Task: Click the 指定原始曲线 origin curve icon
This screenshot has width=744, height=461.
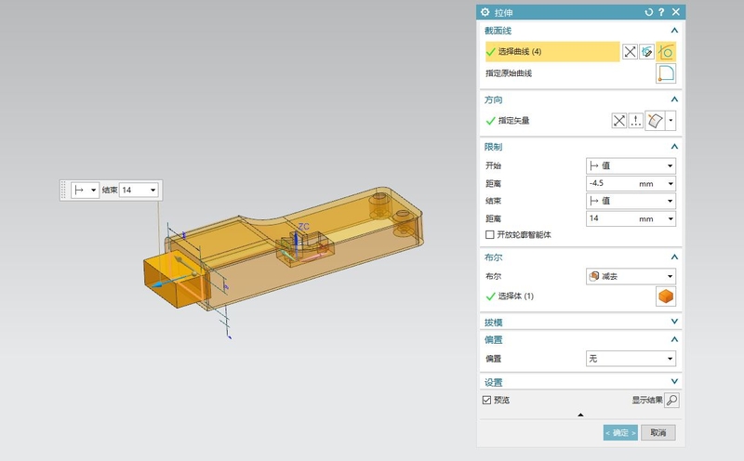Action: coord(667,74)
